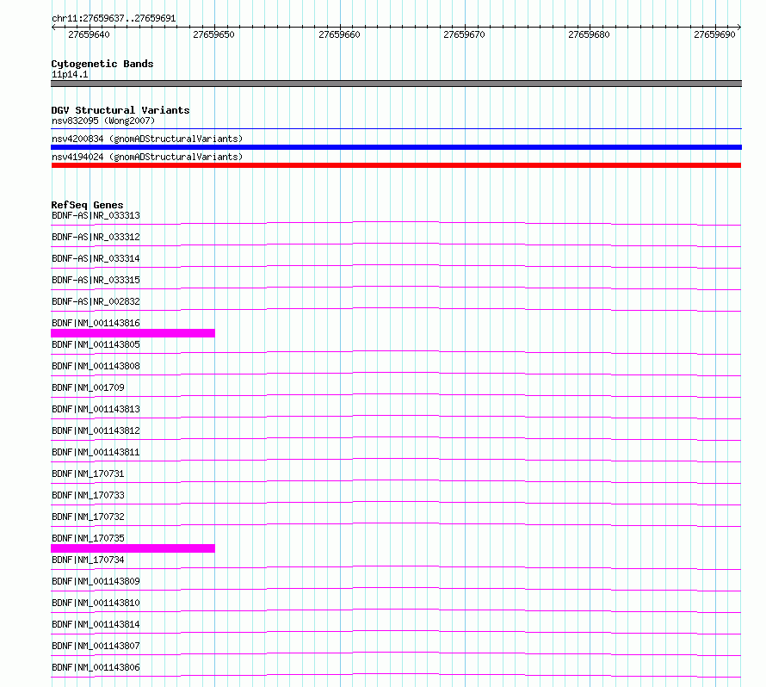Select transcript BDNF-AS|NR_033313
Viewport: 766px width, 687px height.
pos(96,215)
